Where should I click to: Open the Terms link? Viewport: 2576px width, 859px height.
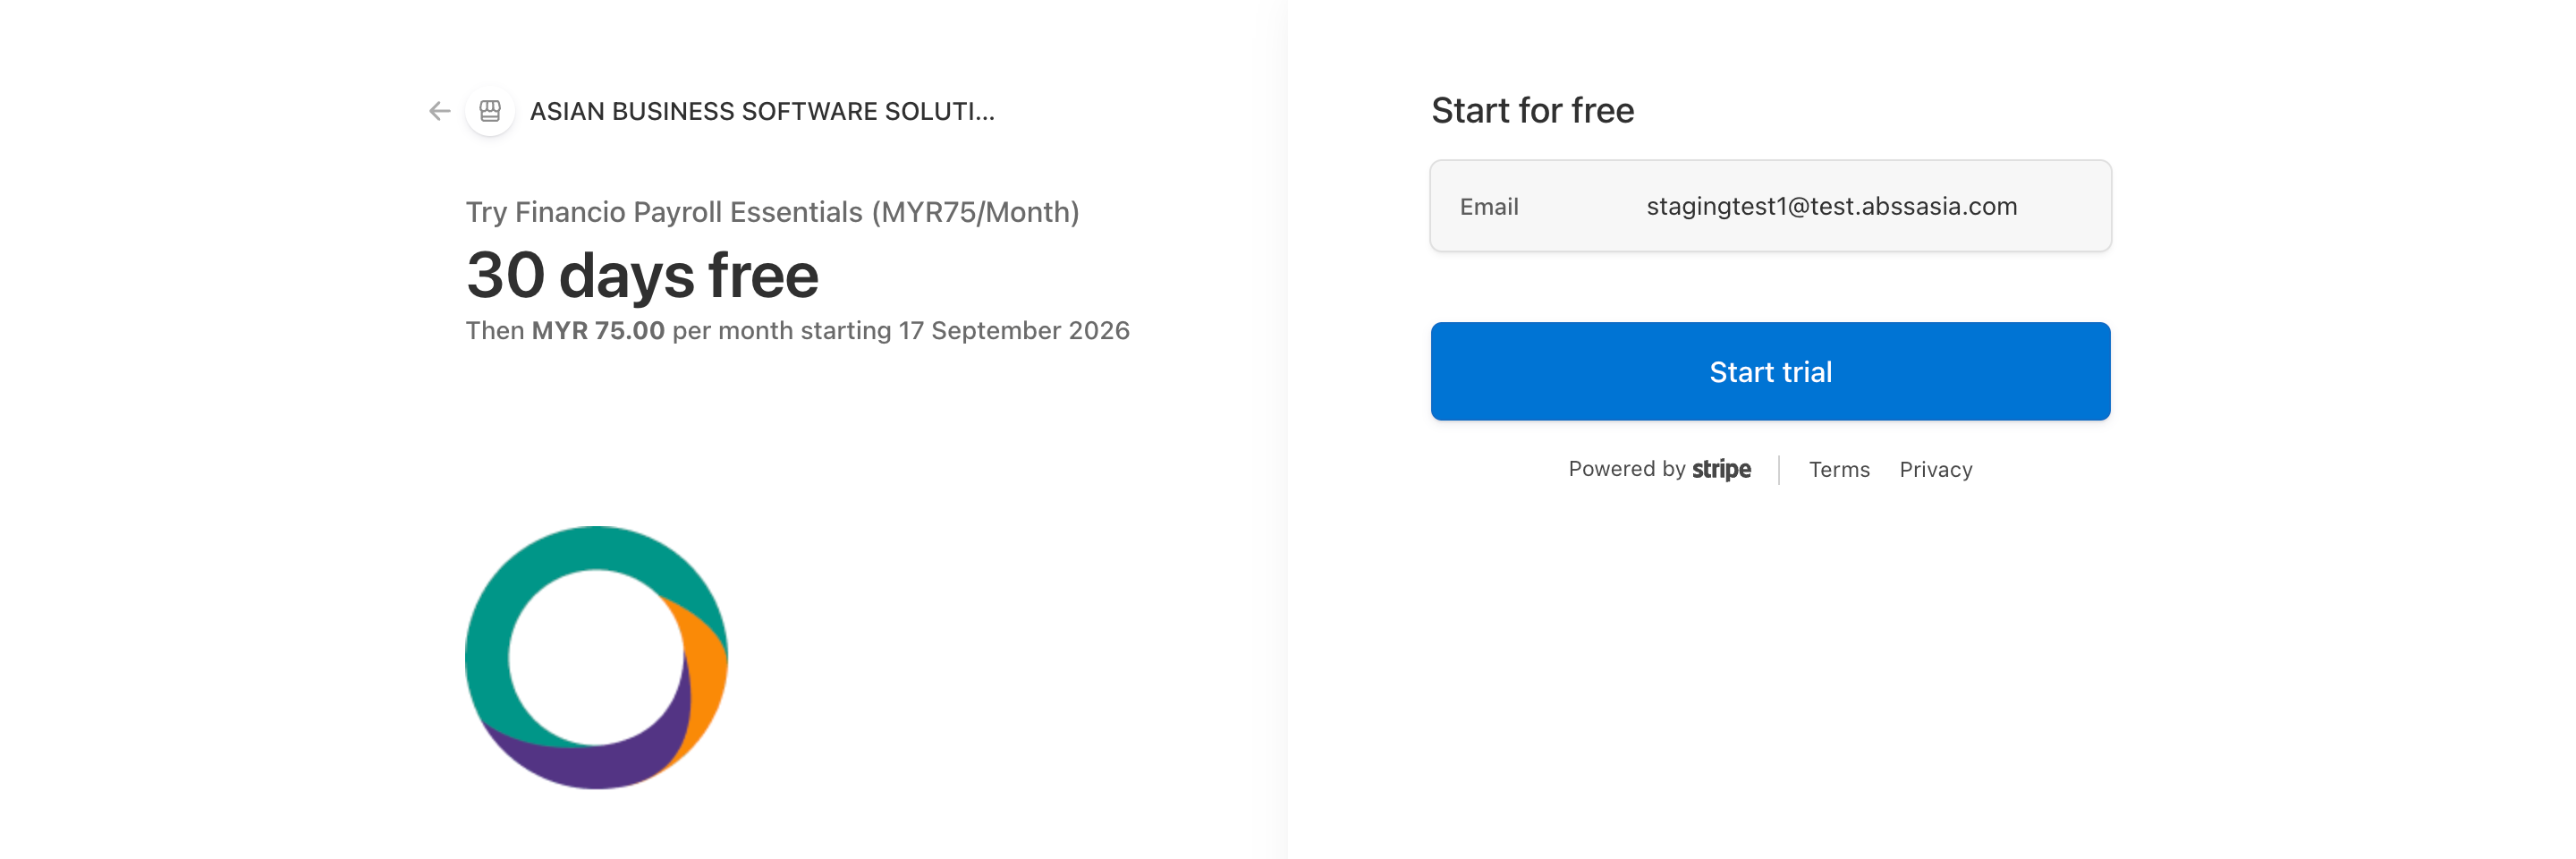[1839, 469]
